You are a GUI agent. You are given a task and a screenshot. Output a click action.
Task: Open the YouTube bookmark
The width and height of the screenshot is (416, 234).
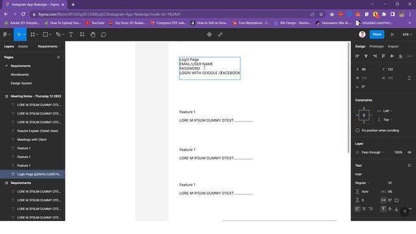(x=95, y=23)
